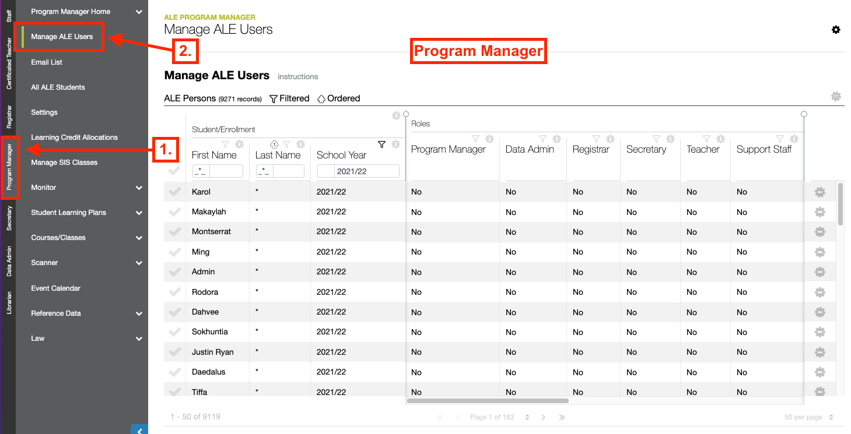The height and width of the screenshot is (434, 851).
Task: Click the Student/Enrollment group gear icon
Action: [396, 116]
